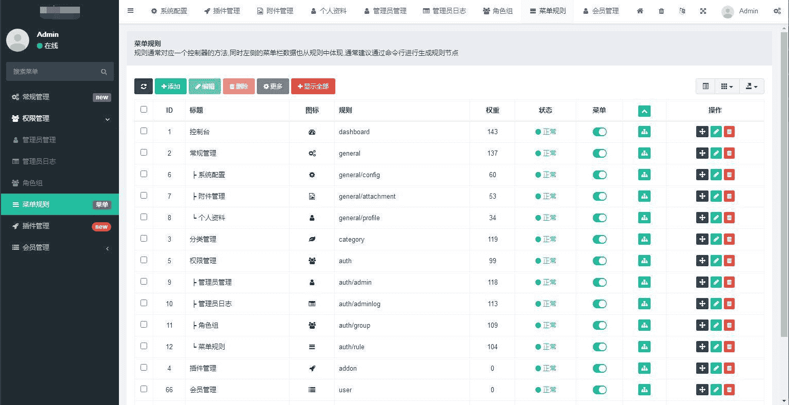Click green edit pencil for general/config row
This screenshot has height=405, width=789.
pos(716,175)
